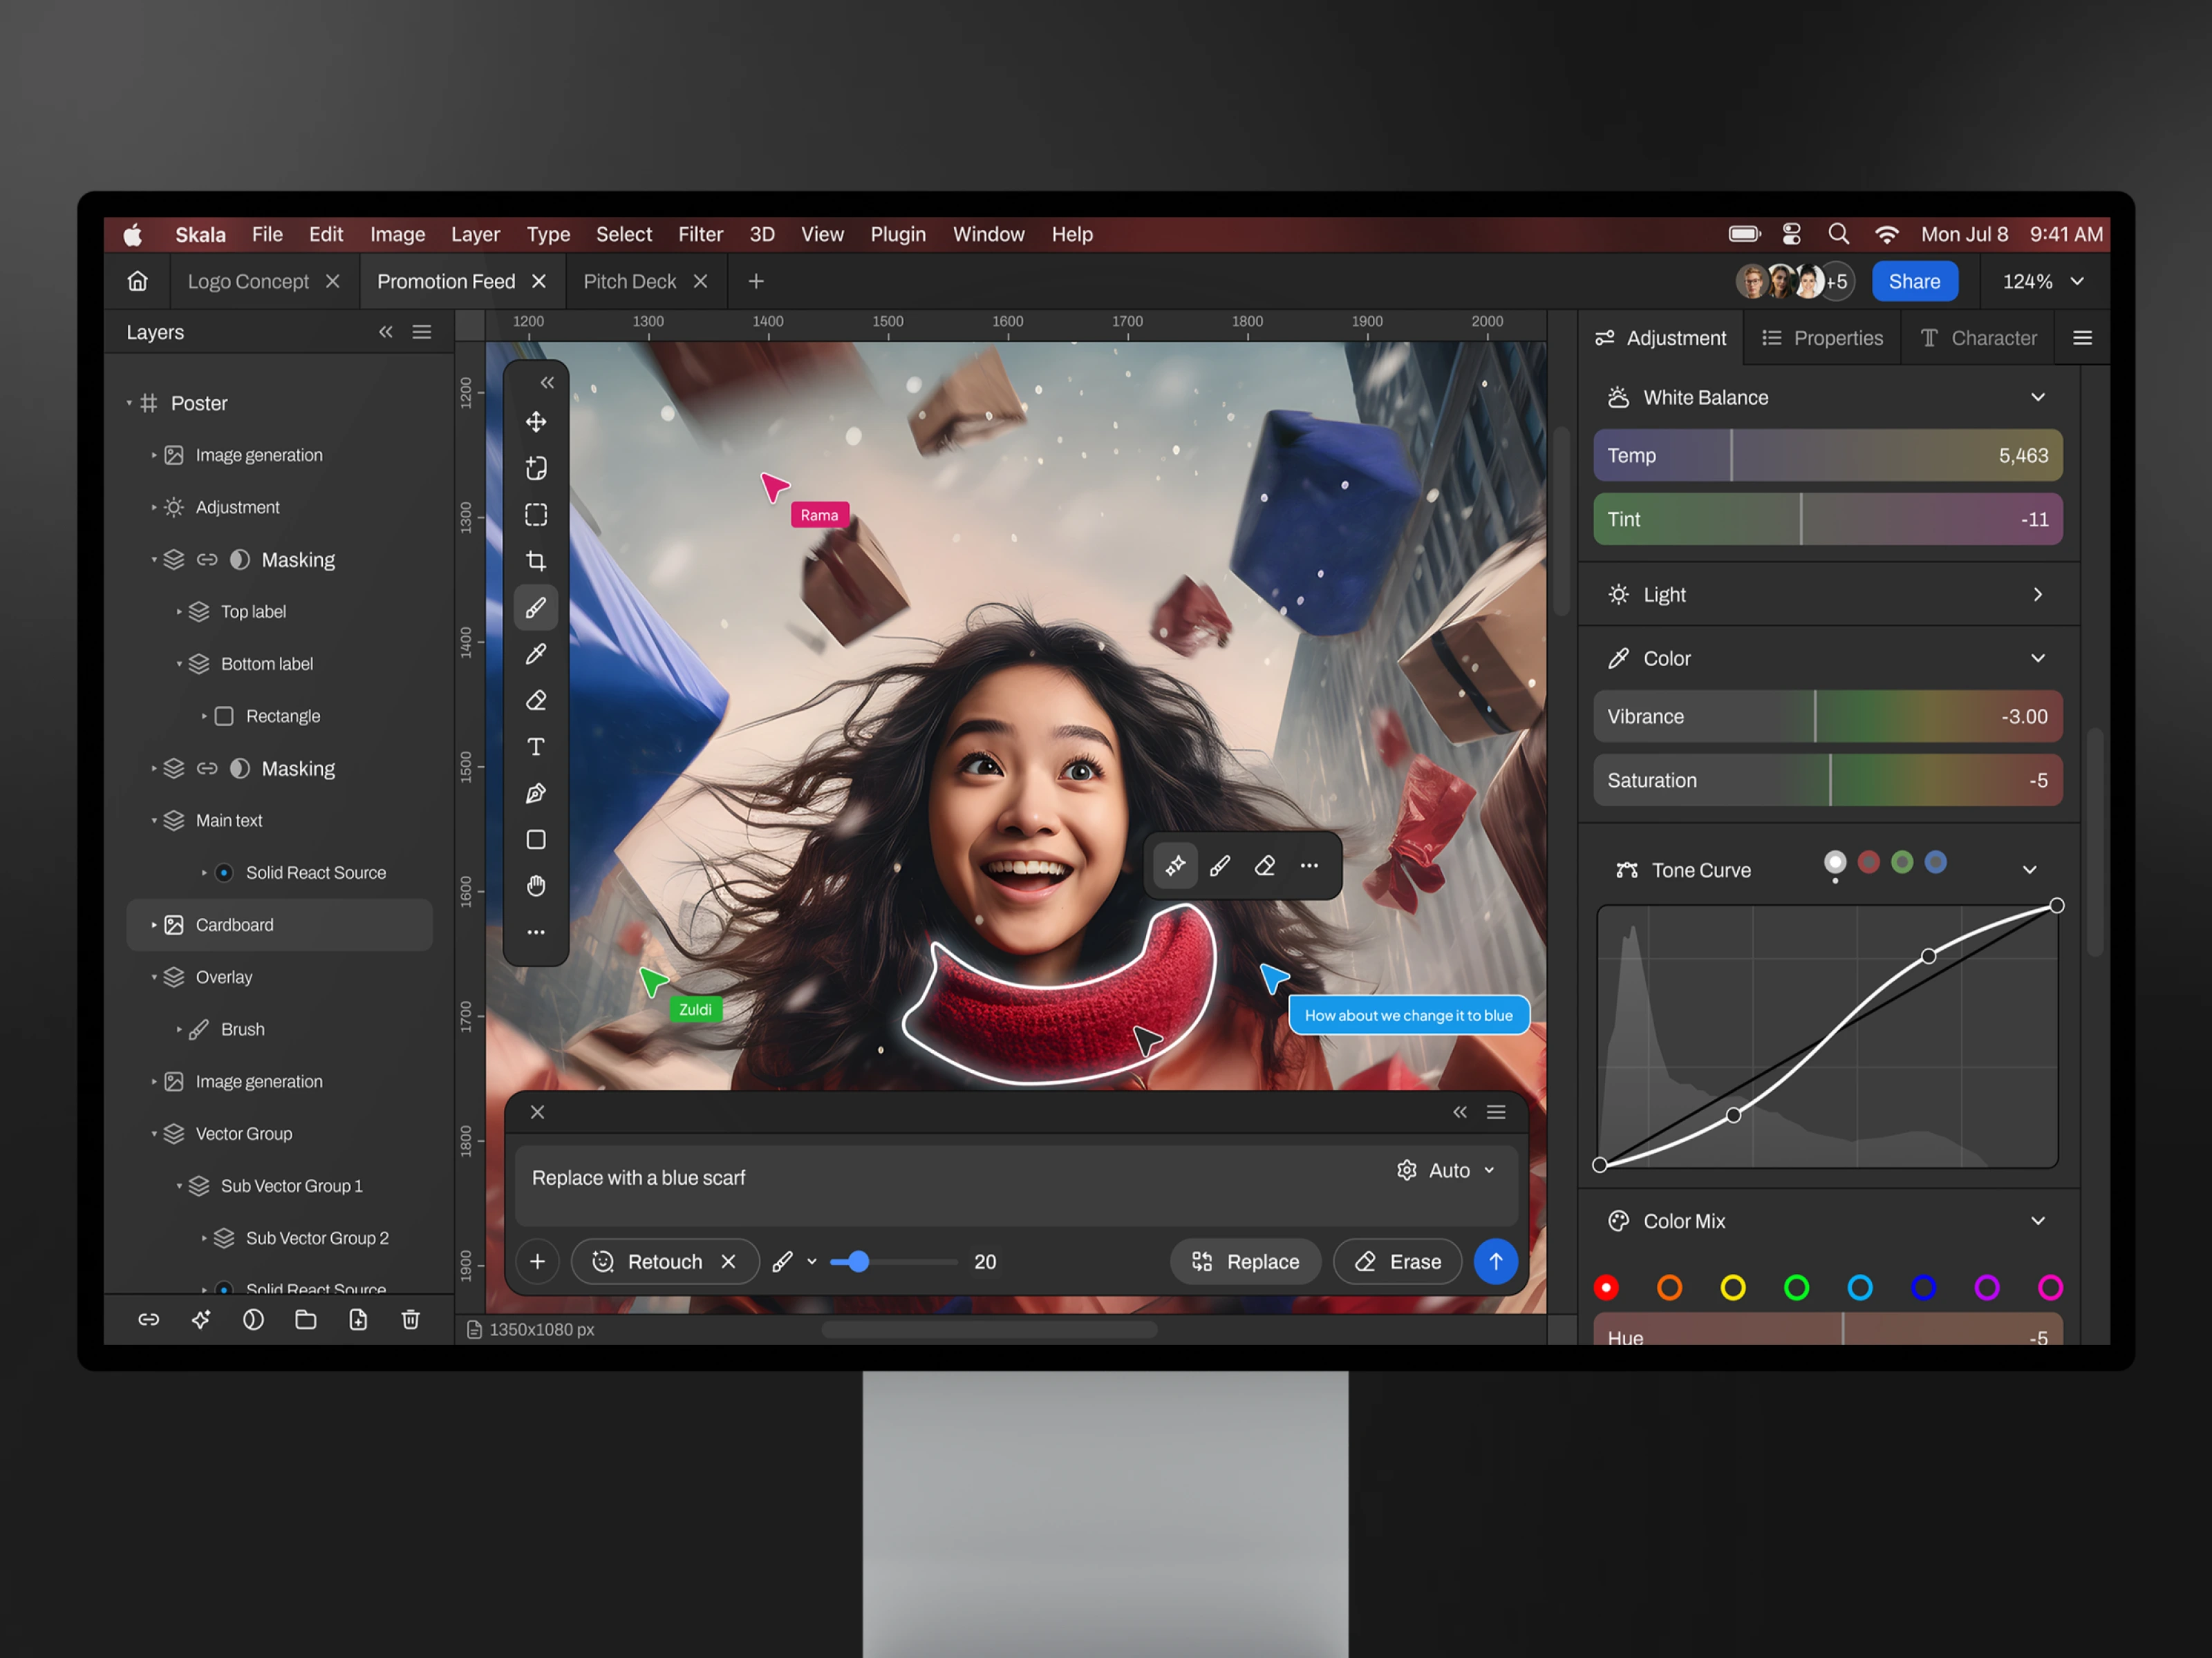Image resolution: width=2212 pixels, height=1658 pixels.
Task: Close the prompt panel
Action: point(537,1112)
